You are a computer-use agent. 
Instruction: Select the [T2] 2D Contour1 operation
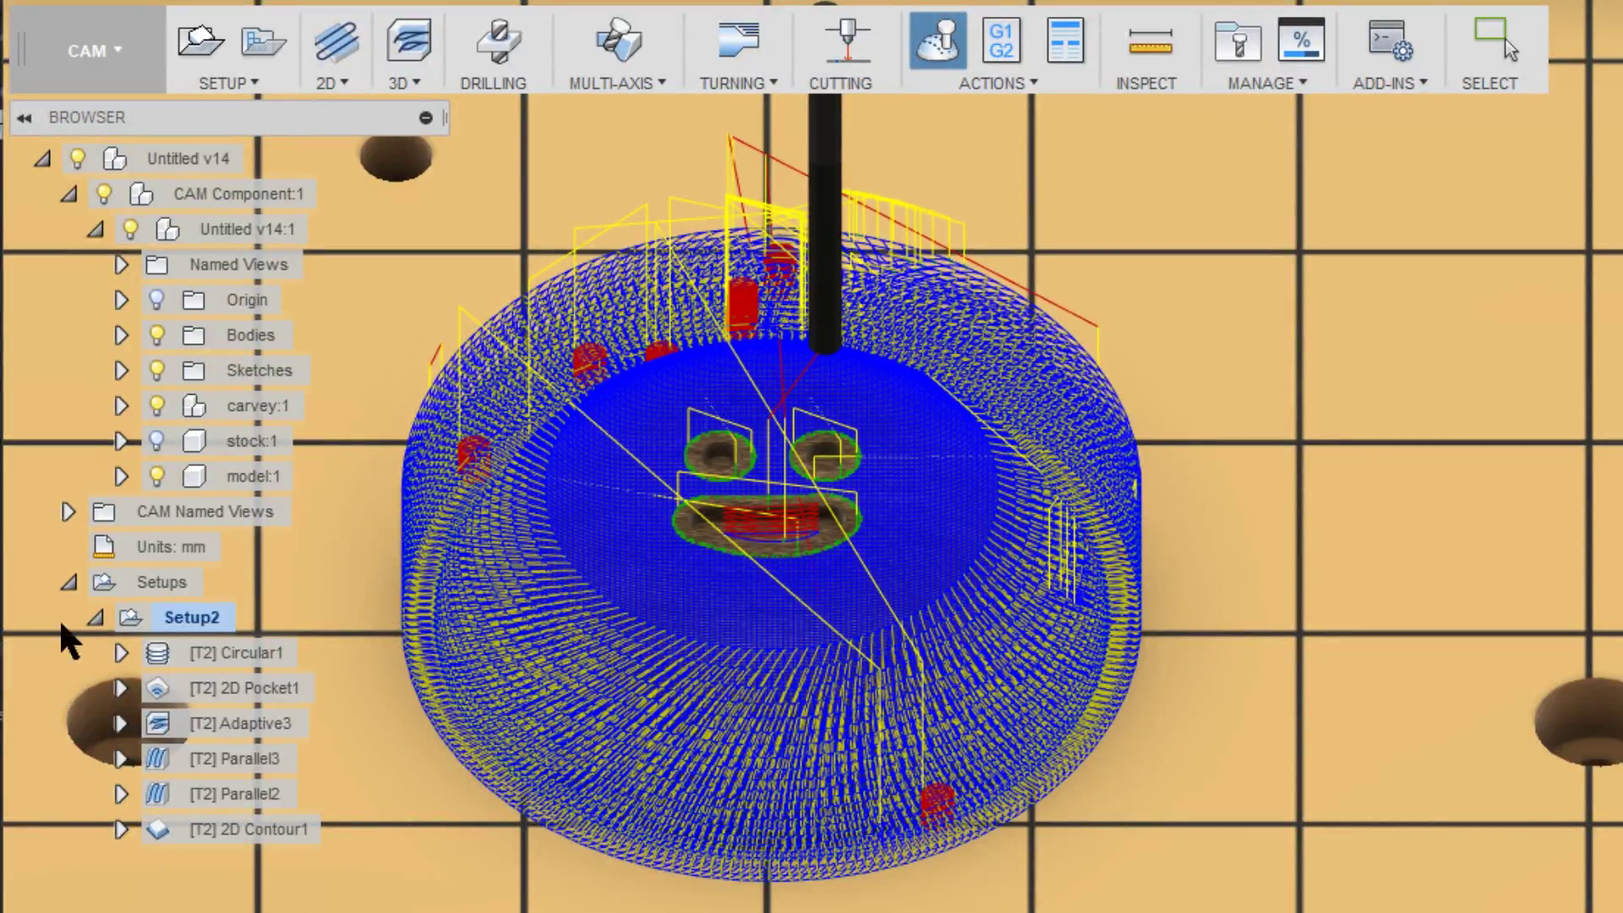(x=249, y=829)
